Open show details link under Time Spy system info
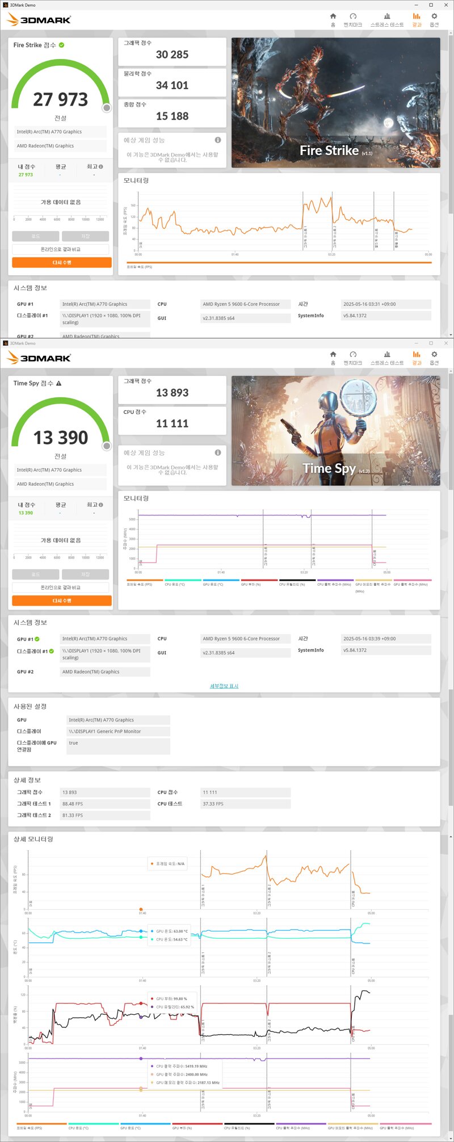The width and height of the screenshot is (454, 1142). [224, 686]
